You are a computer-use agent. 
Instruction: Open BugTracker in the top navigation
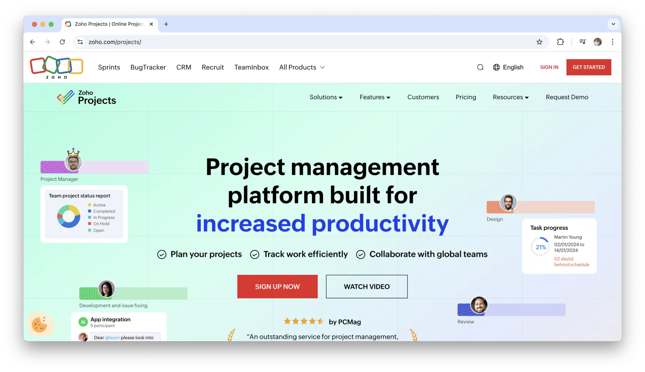pos(148,67)
